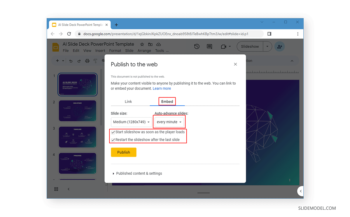Change auto-advance timing from every minute
Image resolution: width=350 pixels, height=217 pixels.
tap(169, 122)
